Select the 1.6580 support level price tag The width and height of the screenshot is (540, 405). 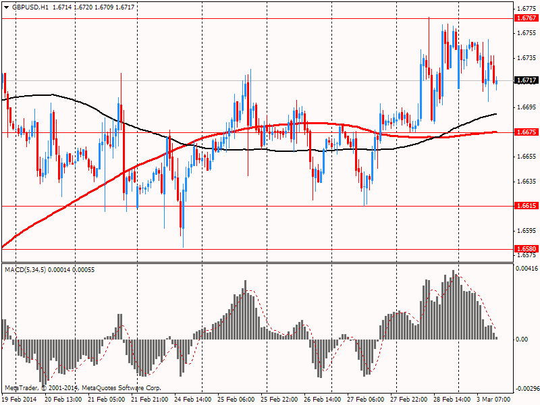pyautogui.click(x=526, y=248)
